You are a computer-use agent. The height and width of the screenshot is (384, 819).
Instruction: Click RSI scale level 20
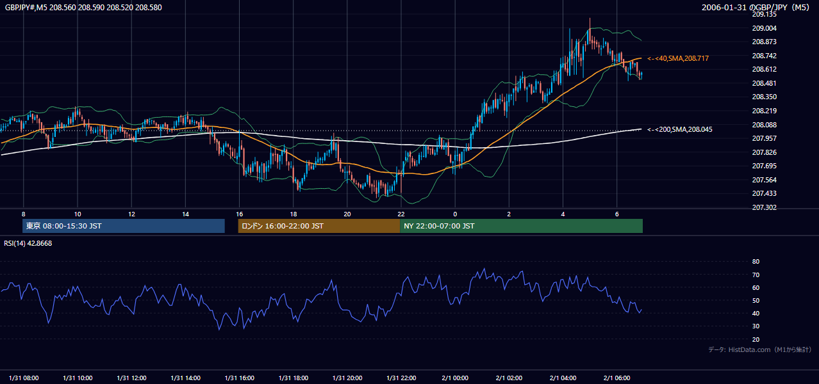pos(756,339)
